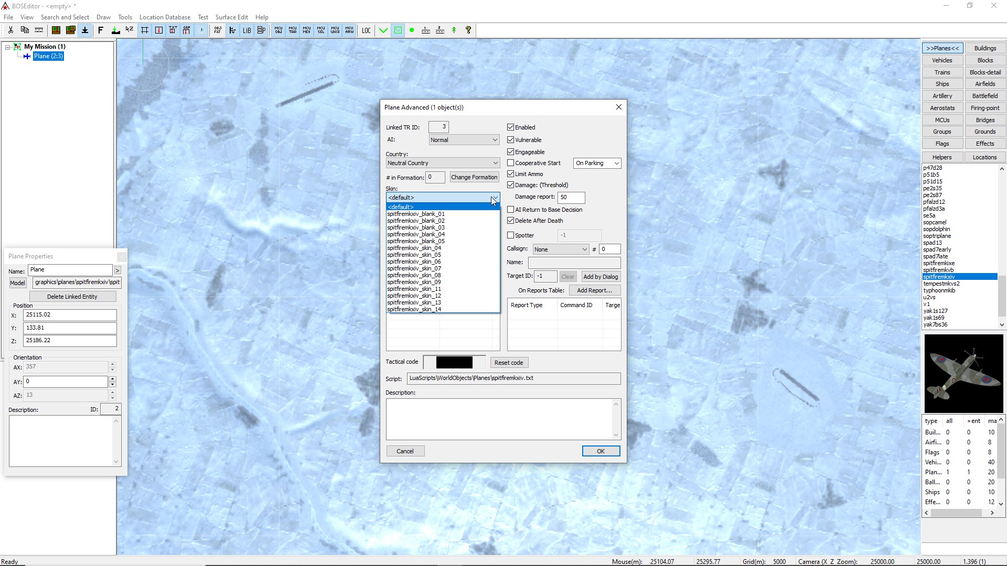This screenshot has width=1007, height=566.
Task: Click the bold F toolbar icon
Action: click(x=101, y=30)
